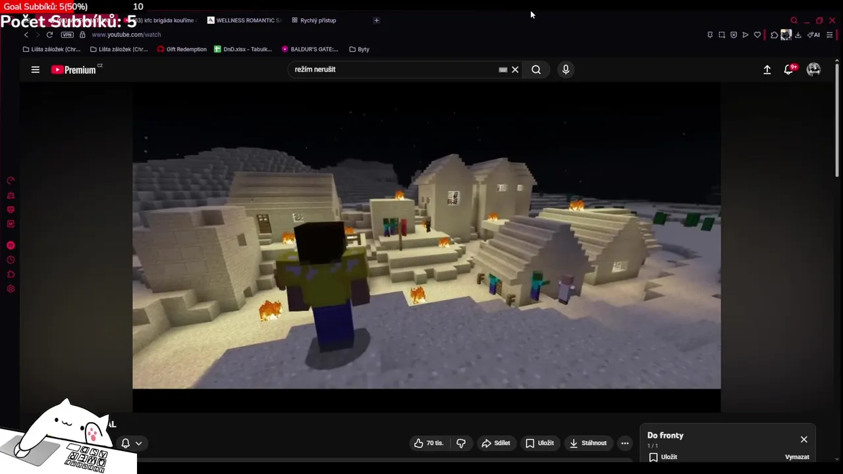Switch to WELLNESS ROMANTIC tab

point(244,20)
